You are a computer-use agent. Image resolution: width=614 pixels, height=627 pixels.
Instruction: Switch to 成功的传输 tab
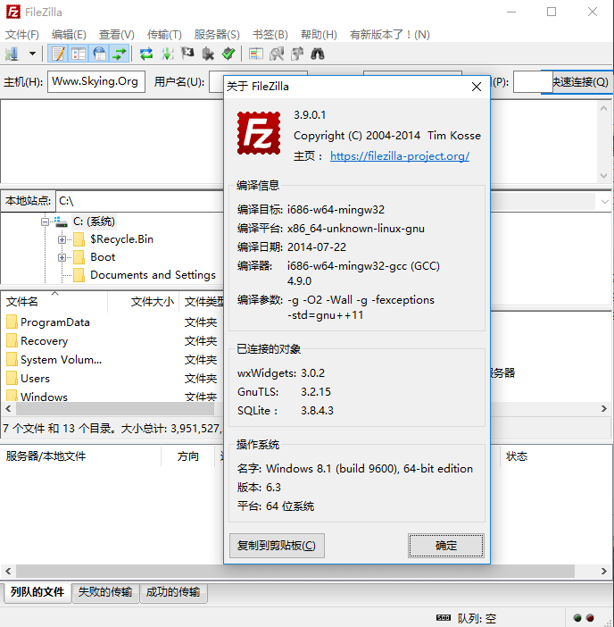tap(173, 592)
